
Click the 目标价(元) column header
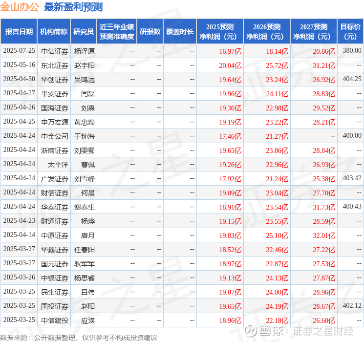pyautogui.click(x=350, y=32)
